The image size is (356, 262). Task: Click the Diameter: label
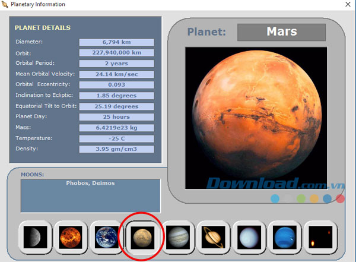29,42
